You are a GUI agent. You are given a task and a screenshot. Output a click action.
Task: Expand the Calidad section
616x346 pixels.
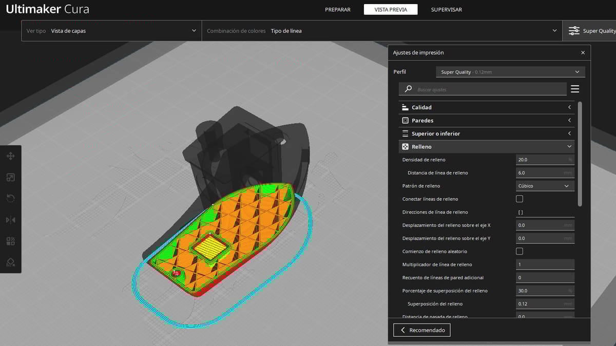pyautogui.click(x=486, y=107)
